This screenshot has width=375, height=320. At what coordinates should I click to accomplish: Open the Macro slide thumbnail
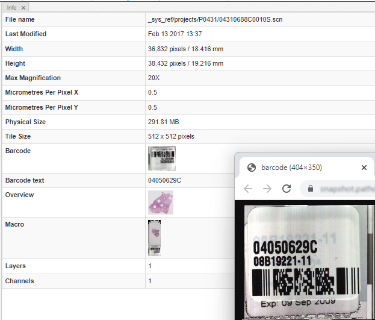155,238
